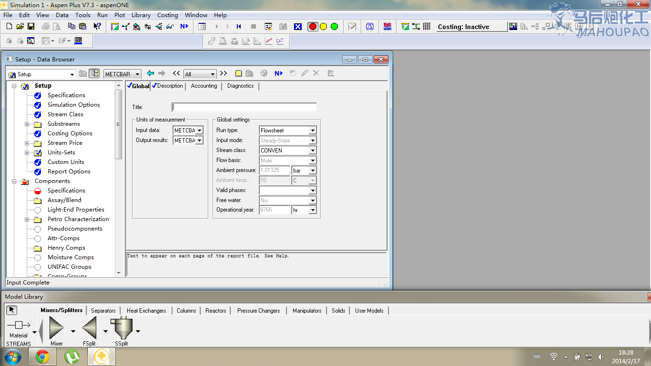Select Components Specifications tree item
651x366 pixels.
[66, 191]
